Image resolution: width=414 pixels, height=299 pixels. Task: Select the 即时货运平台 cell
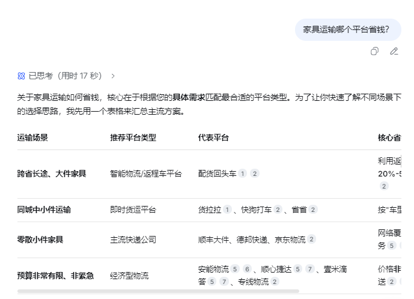[x=133, y=210]
